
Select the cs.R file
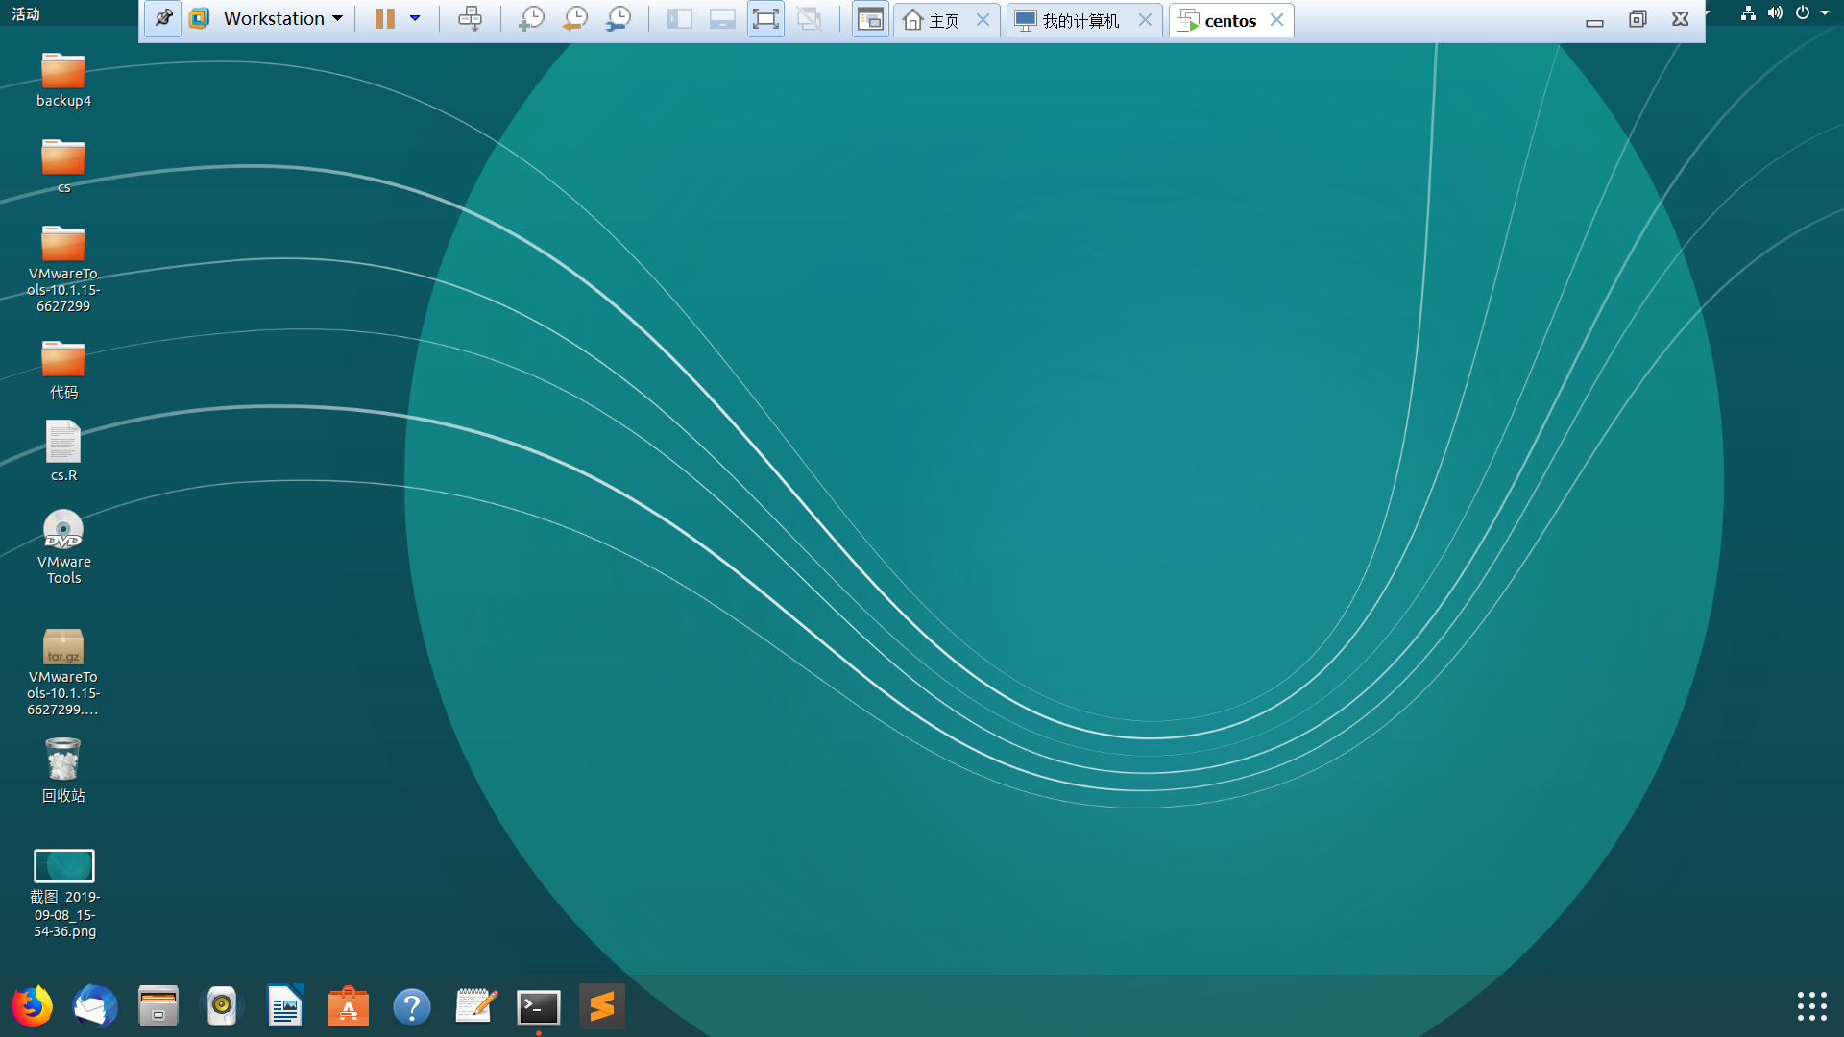63,451
